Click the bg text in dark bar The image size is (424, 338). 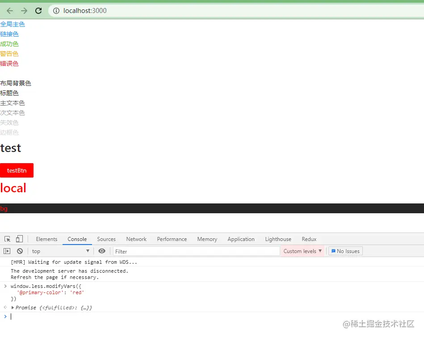(4, 209)
